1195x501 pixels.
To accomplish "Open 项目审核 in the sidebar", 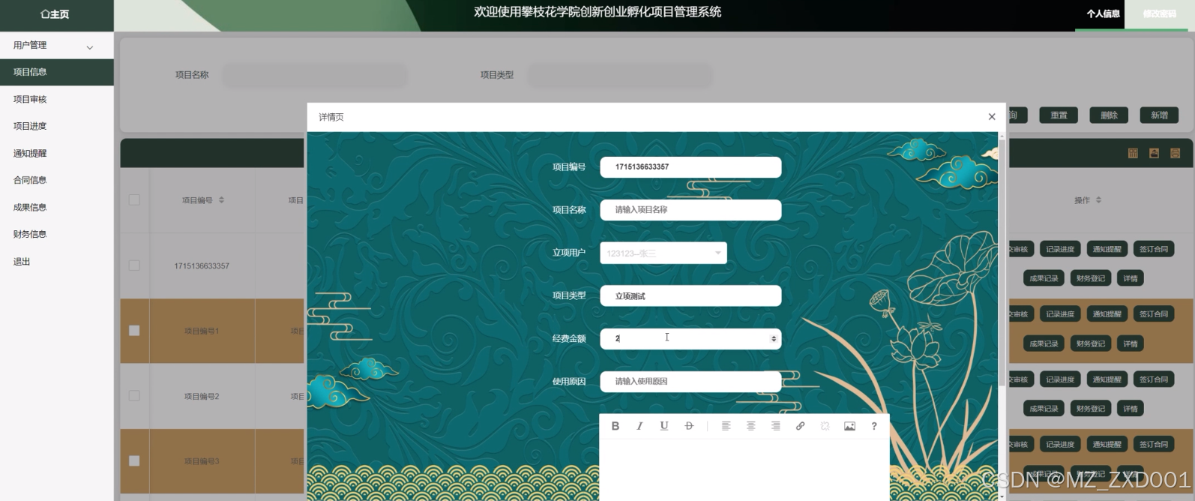I will (57, 99).
